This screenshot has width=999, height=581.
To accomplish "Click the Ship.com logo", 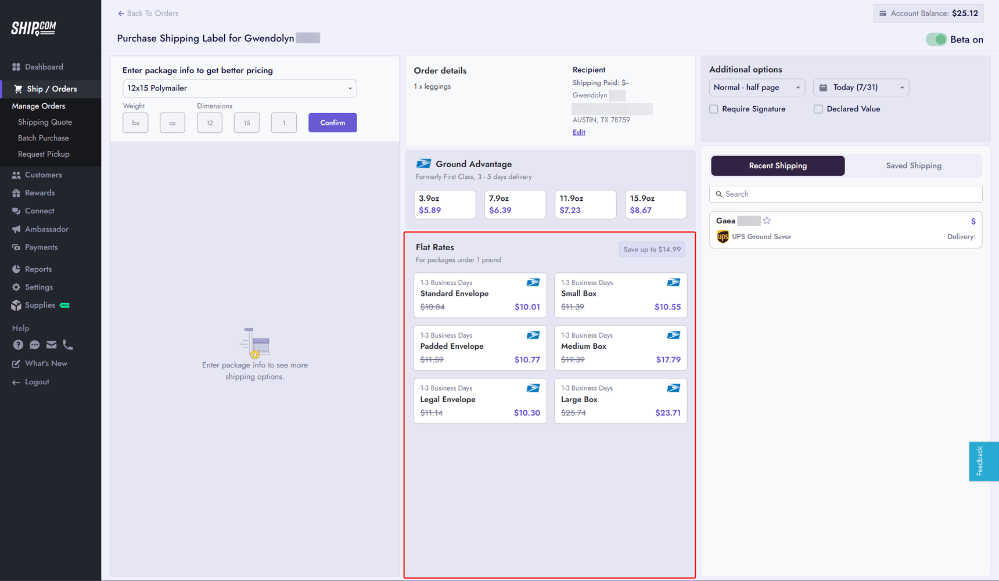I will pyautogui.click(x=34, y=28).
